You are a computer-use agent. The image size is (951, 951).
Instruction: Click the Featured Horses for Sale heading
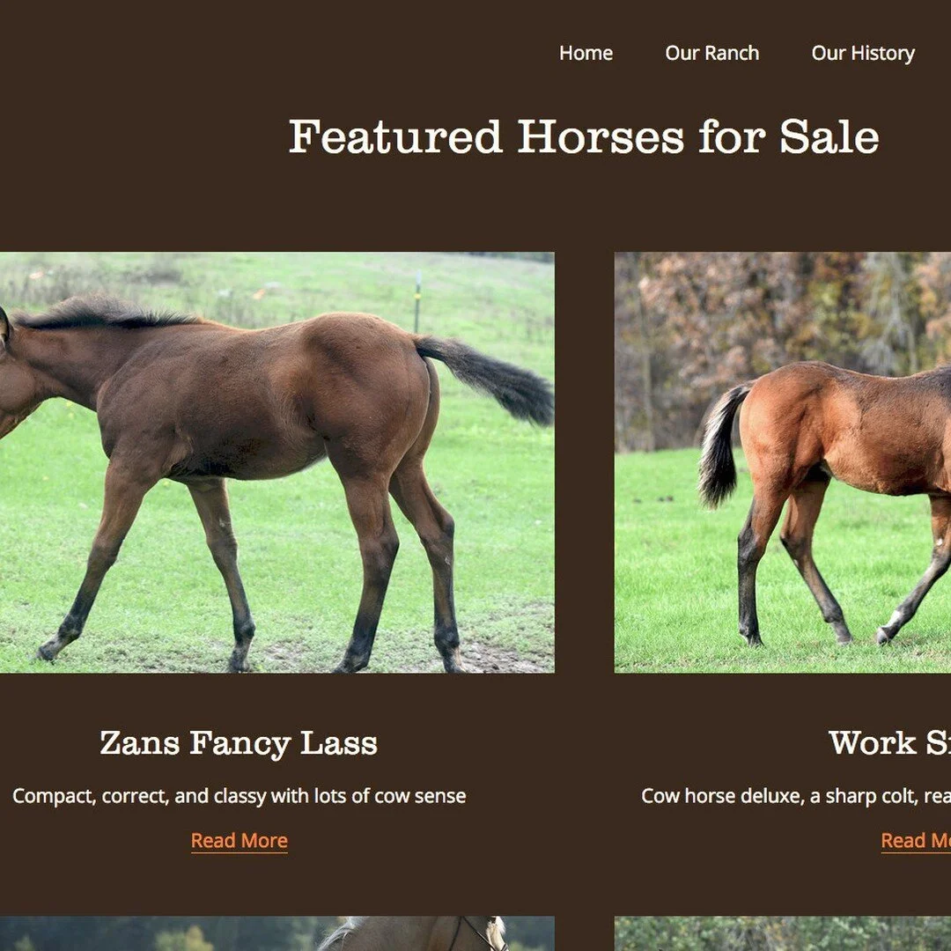click(x=584, y=136)
